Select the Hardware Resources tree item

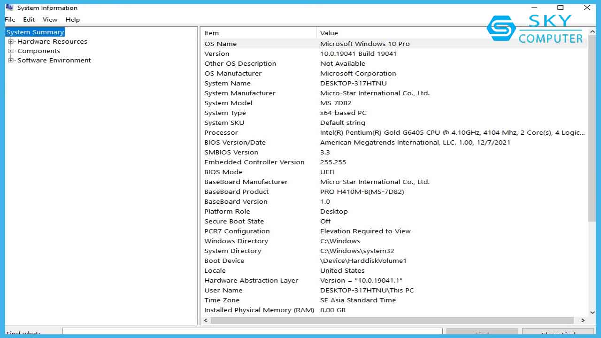(52, 41)
